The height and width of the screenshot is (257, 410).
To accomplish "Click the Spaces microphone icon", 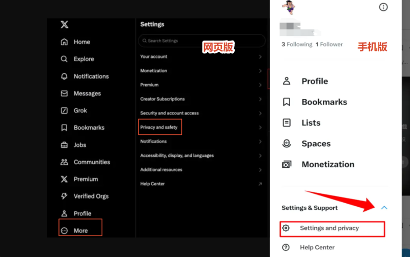I will pos(286,144).
